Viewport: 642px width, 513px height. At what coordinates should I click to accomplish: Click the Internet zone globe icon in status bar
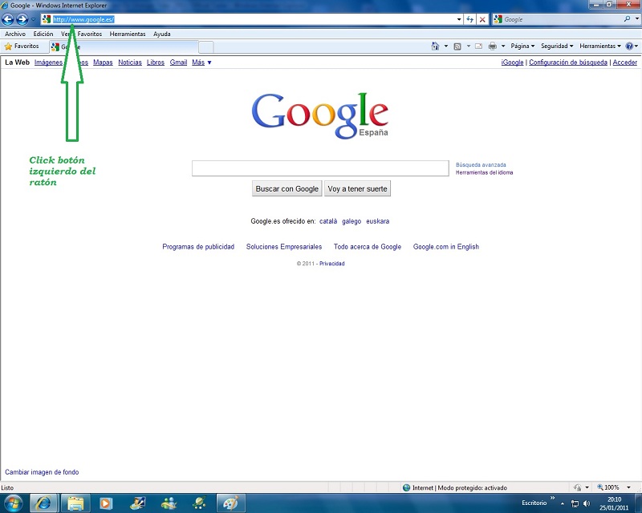(x=407, y=487)
